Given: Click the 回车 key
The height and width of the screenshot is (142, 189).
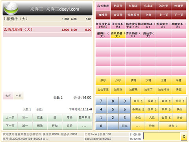Looking at the screenshot, I should click(x=125, y=126).
